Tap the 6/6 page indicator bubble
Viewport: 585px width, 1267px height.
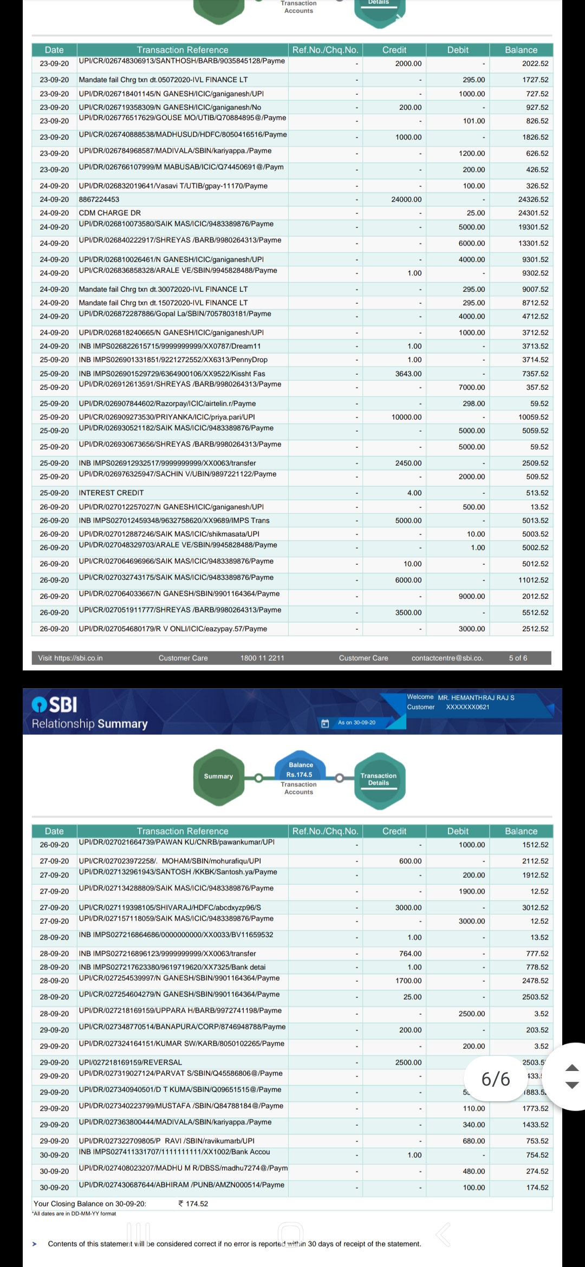(496, 1079)
